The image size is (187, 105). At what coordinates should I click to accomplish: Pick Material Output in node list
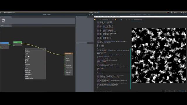(x=29, y=78)
